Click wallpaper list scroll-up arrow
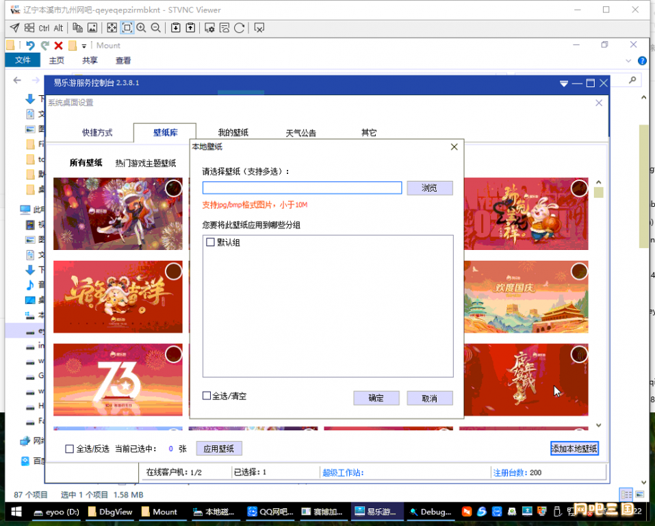655x526 pixels. (x=599, y=182)
